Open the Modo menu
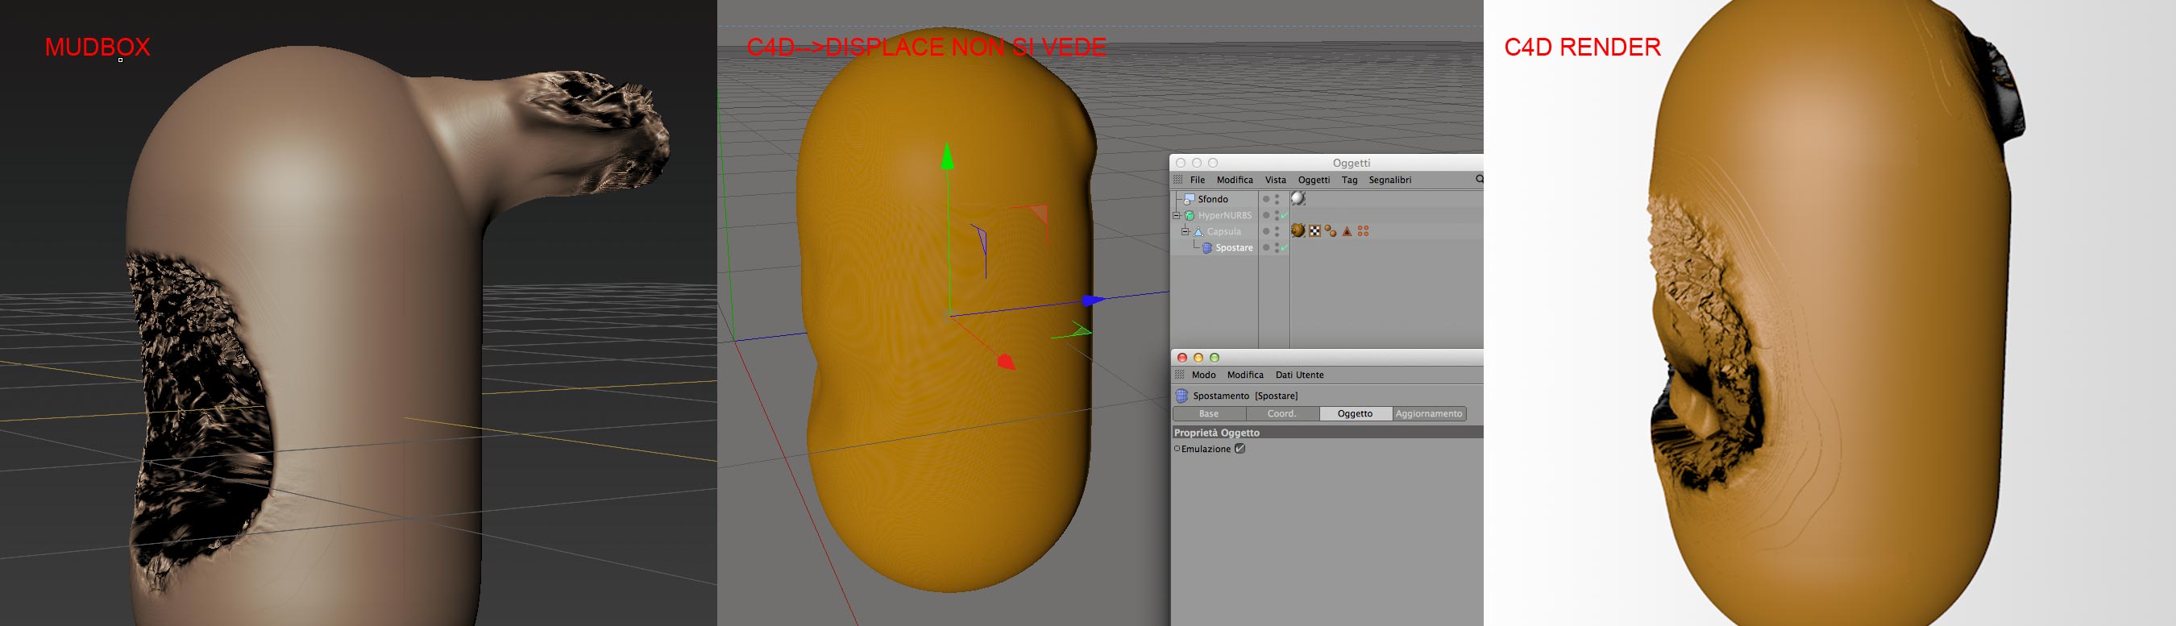This screenshot has height=626, width=2176. click(1204, 375)
